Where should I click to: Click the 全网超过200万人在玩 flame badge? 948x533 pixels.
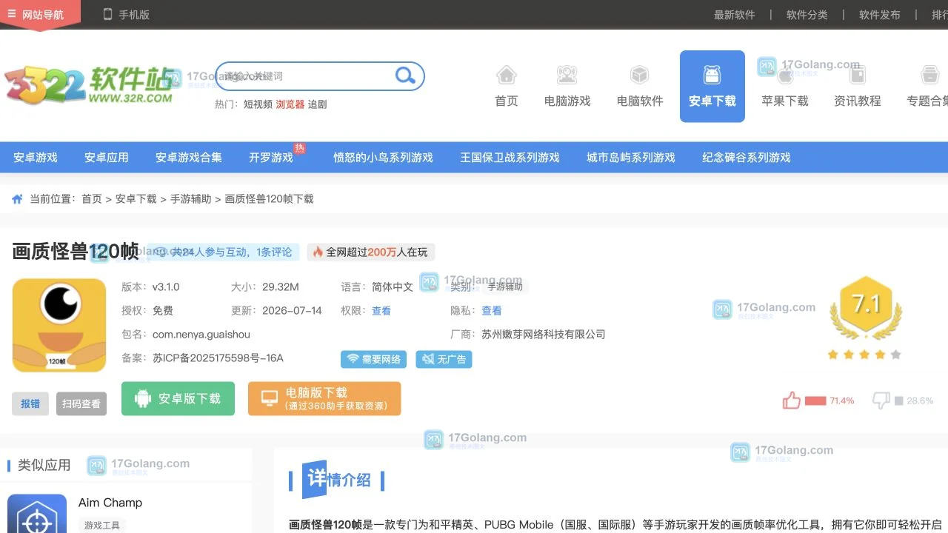point(370,252)
